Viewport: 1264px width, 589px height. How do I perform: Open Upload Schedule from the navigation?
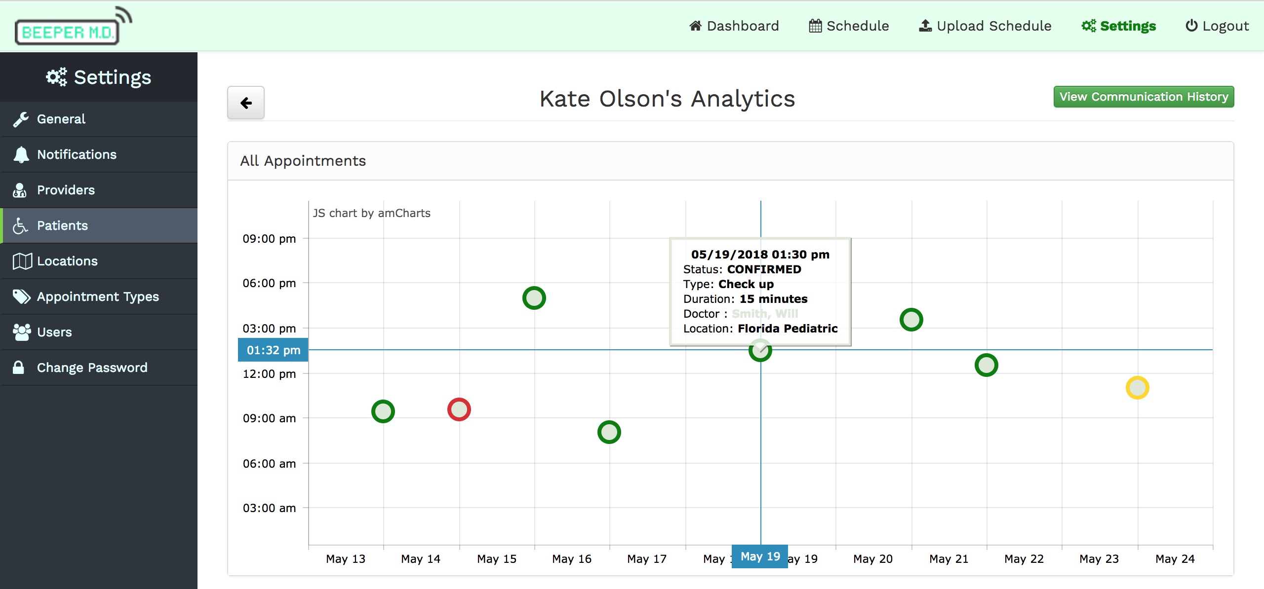[x=985, y=26]
